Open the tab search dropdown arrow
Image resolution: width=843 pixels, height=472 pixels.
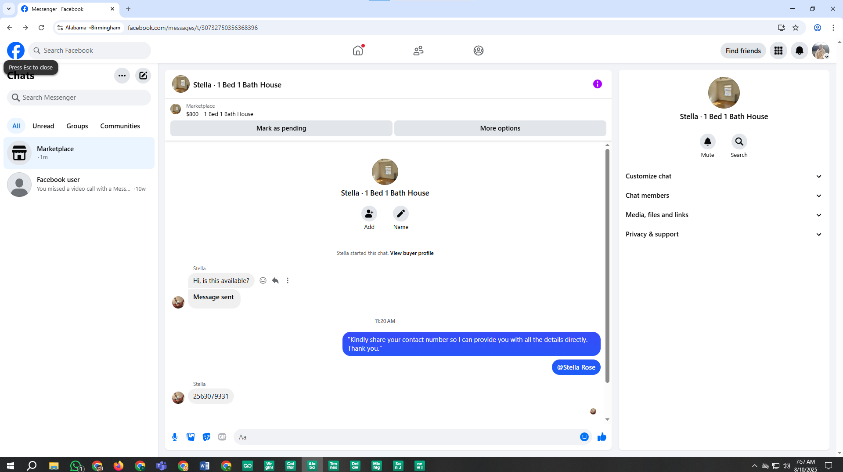(9, 9)
